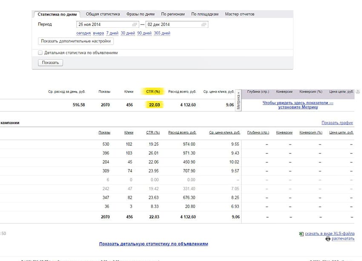Show the chart via Показать график

[x=337, y=123]
